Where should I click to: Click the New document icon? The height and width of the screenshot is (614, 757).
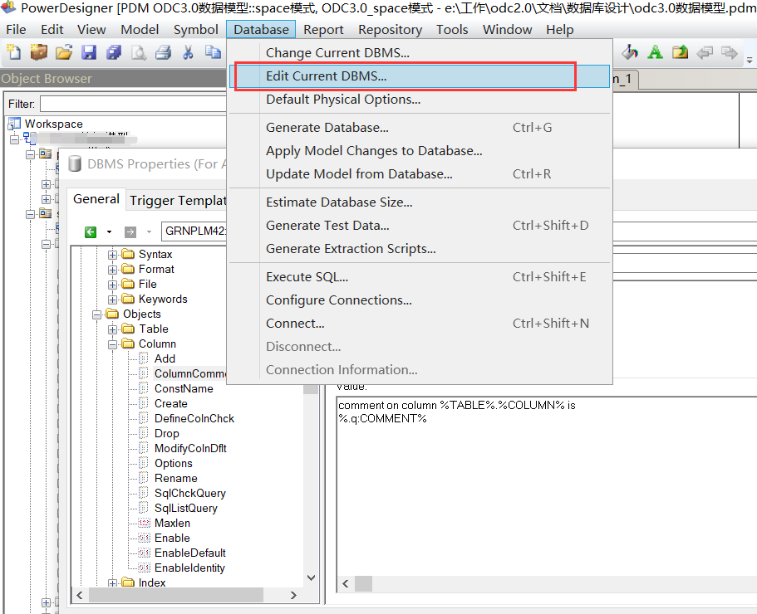14,51
